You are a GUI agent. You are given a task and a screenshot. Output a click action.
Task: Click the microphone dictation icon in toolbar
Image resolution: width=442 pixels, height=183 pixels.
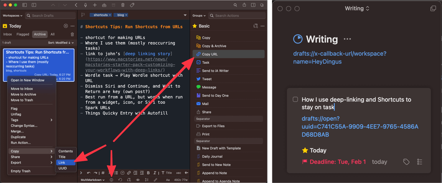tap(85, 5)
